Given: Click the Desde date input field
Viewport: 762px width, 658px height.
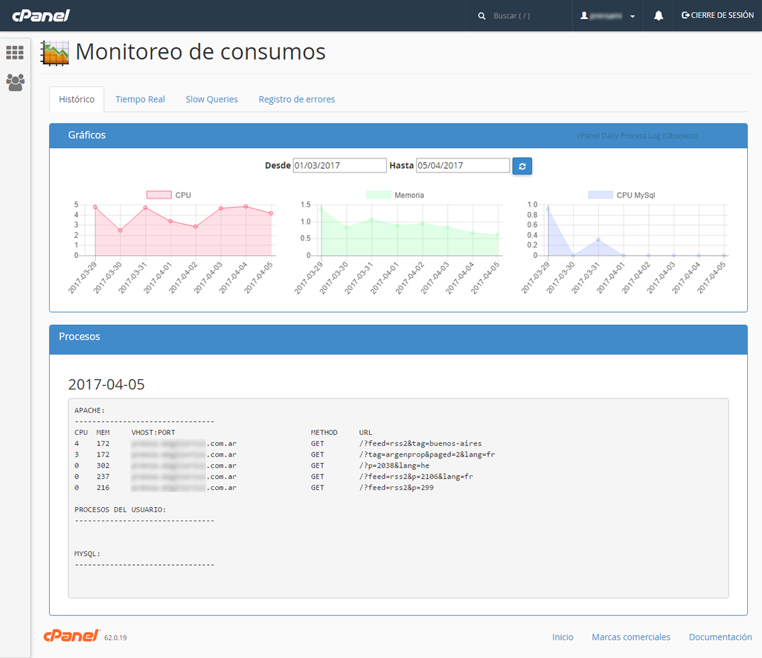Looking at the screenshot, I should point(339,166).
